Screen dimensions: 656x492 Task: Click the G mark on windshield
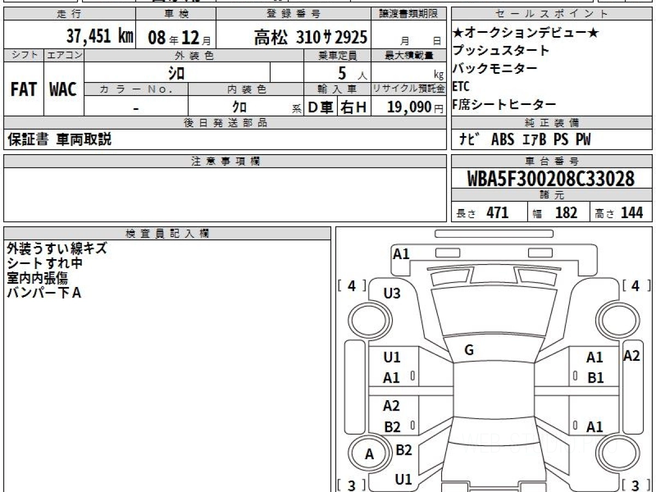tap(468, 350)
